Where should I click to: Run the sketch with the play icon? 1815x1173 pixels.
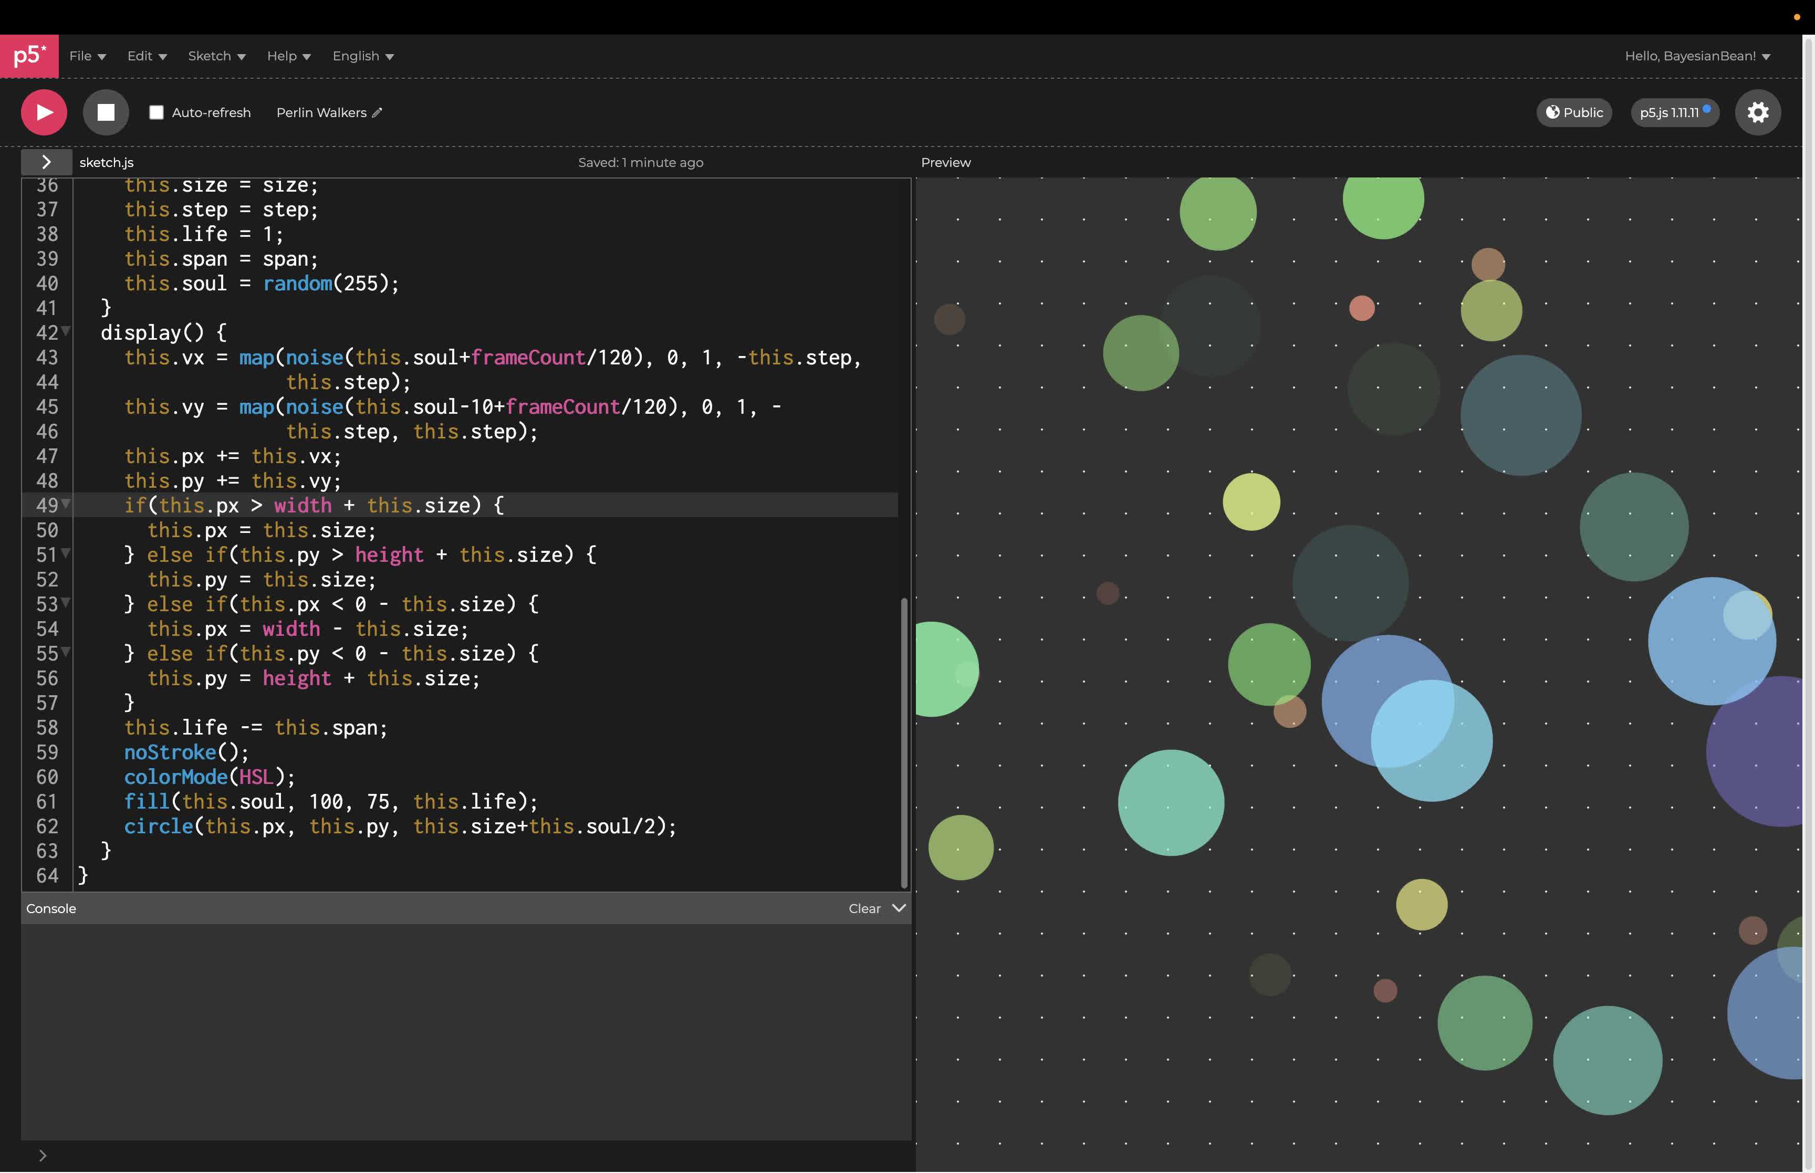pyautogui.click(x=44, y=112)
